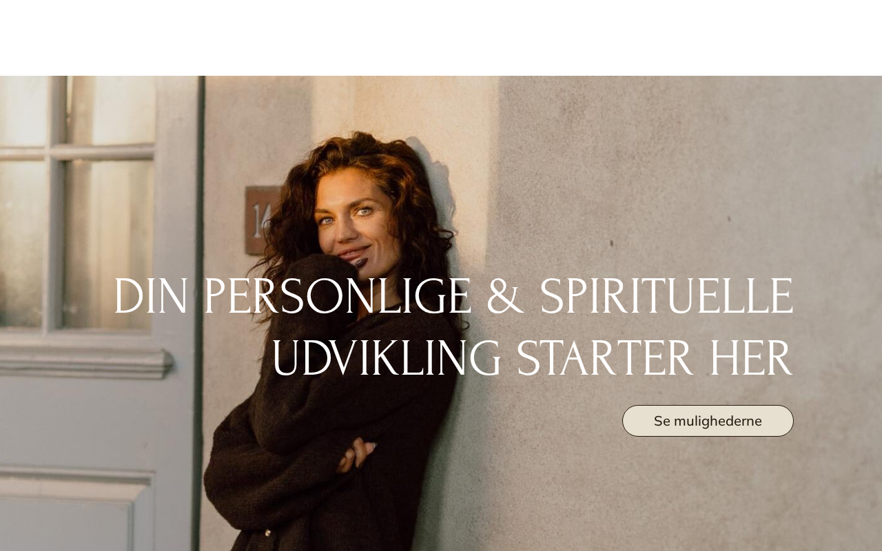The width and height of the screenshot is (882, 551).
Task: Click the word "DIN" in the headline
Action: tap(150, 297)
